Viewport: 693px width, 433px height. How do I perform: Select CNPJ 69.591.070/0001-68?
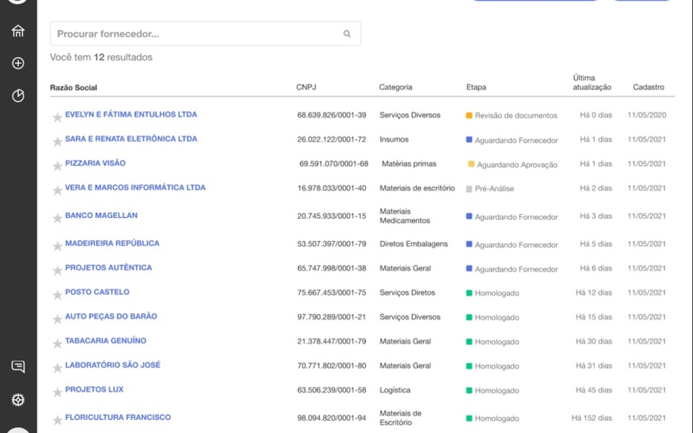[x=334, y=164]
